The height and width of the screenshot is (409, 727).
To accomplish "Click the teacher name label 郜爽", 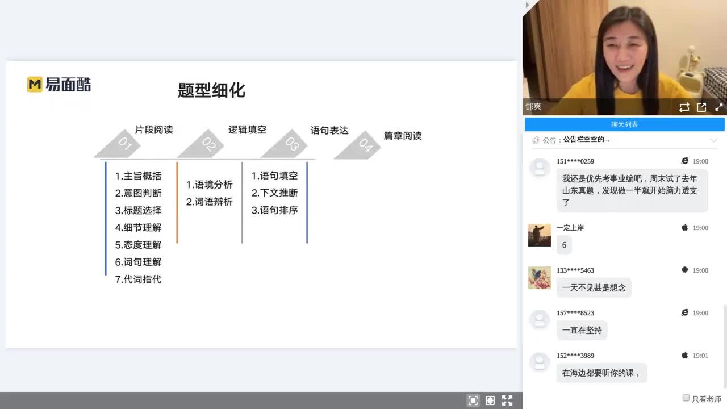I will pyautogui.click(x=533, y=107).
